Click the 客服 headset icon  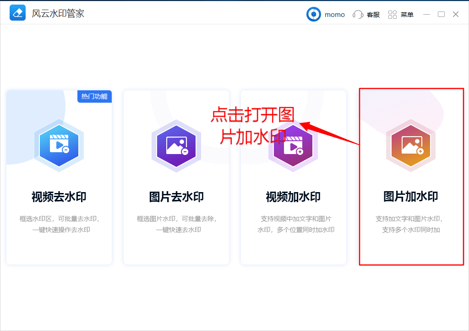358,15
